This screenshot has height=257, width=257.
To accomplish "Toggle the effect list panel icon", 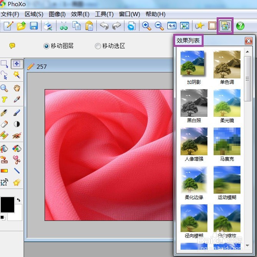I will pos(225,26).
